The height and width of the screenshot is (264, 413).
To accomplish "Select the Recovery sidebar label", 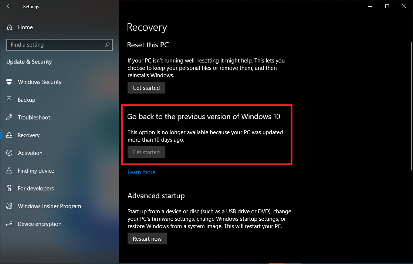I will point(28,135).
